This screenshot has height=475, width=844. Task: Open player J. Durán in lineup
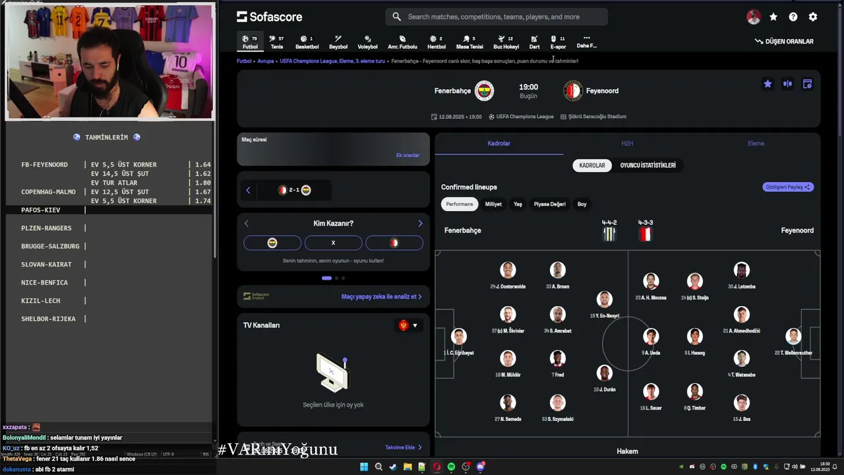coord(605,379)
